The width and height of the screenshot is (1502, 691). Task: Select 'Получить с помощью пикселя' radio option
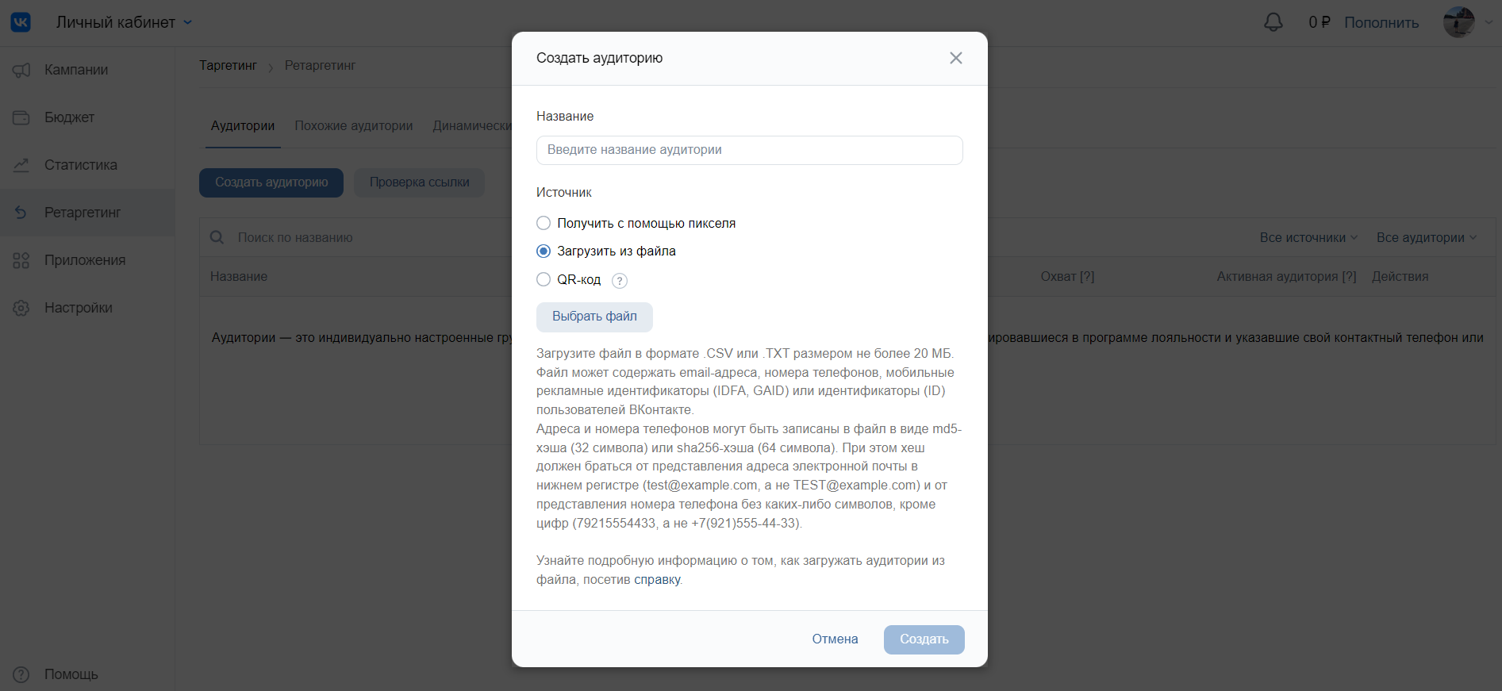tap(544, 223)
